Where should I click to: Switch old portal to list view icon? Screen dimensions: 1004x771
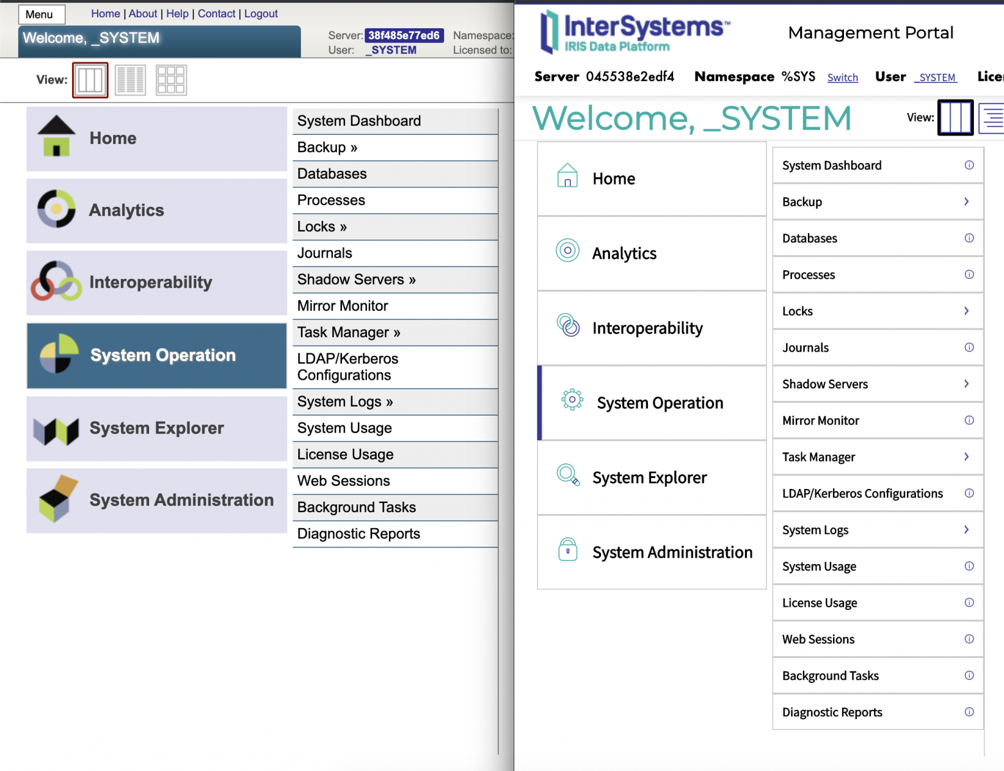(130, 80)
